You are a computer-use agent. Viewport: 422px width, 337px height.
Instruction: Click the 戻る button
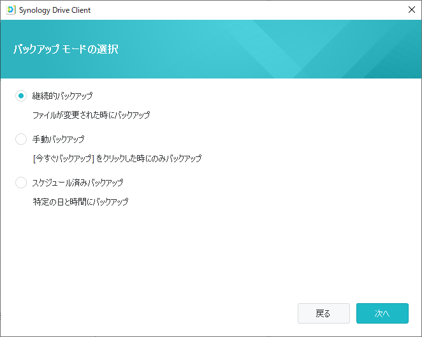pos(323,313)
